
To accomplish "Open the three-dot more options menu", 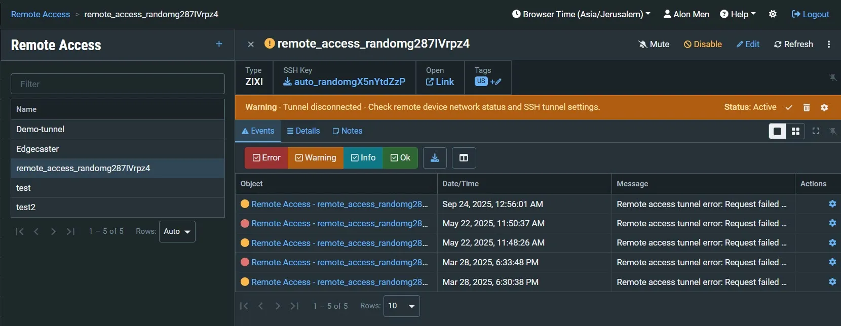I will point(829,45).
